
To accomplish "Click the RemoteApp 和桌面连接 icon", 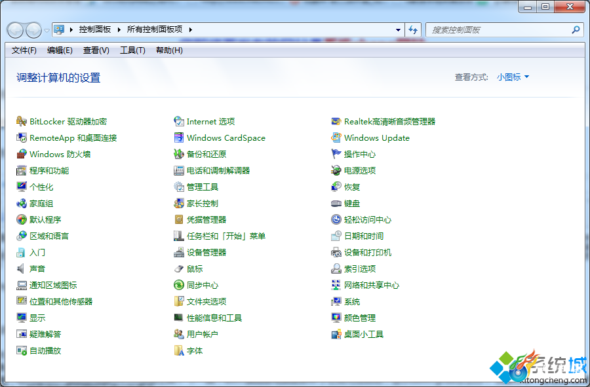I will 22,138.
